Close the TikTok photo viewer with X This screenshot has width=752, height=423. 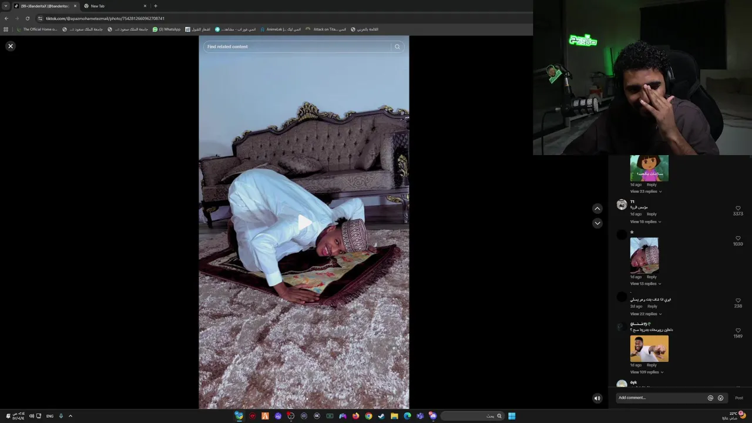(x=10, y=46)
